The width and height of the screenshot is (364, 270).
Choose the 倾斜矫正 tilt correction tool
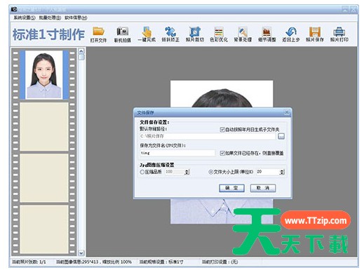pyautogui.click(x=170, y=32)
